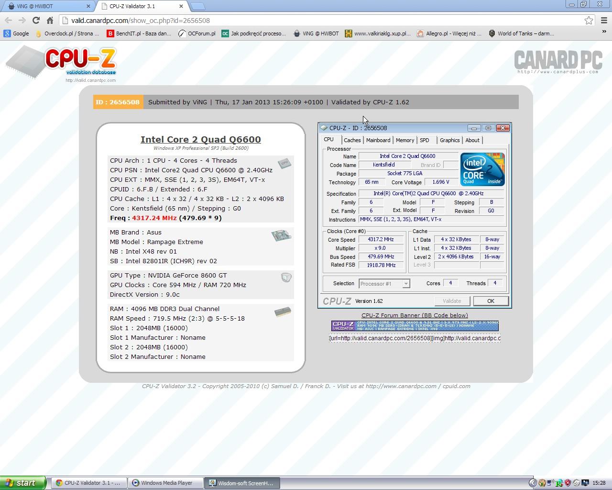Screen dimensions: 612x490
Task: Click the Core Speed value 4317.2 MHz
Action: (381, 239)
